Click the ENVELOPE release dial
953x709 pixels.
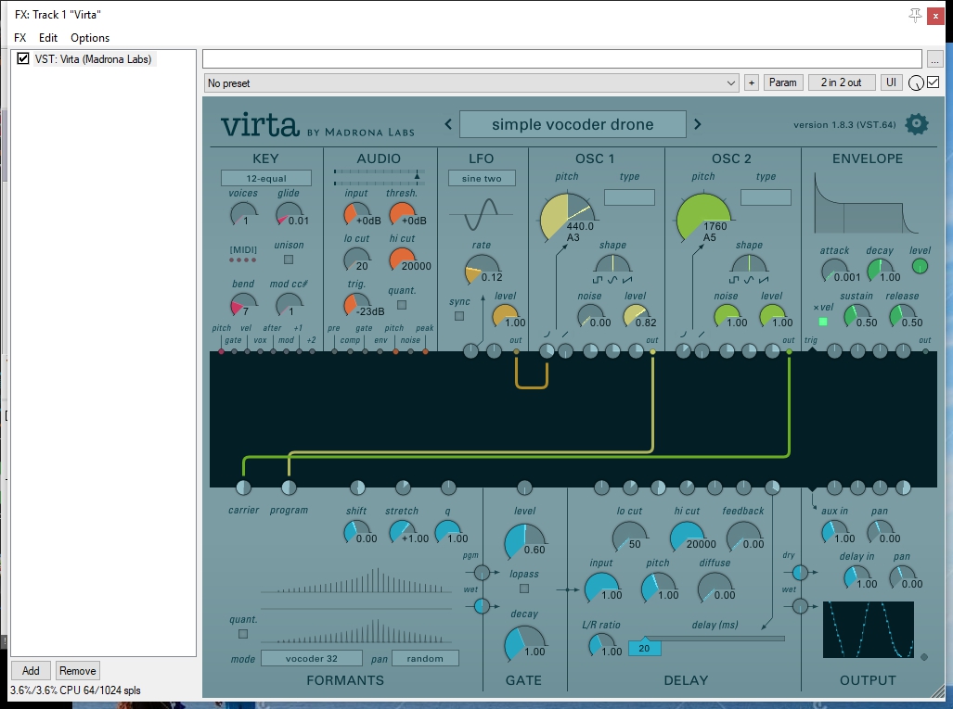902,316
